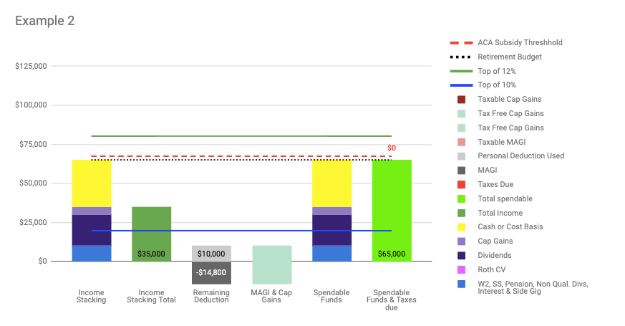Click the red ACA Subsidy Threshhold legend line
The image size is (625, 326).
[x=460, y=42]
